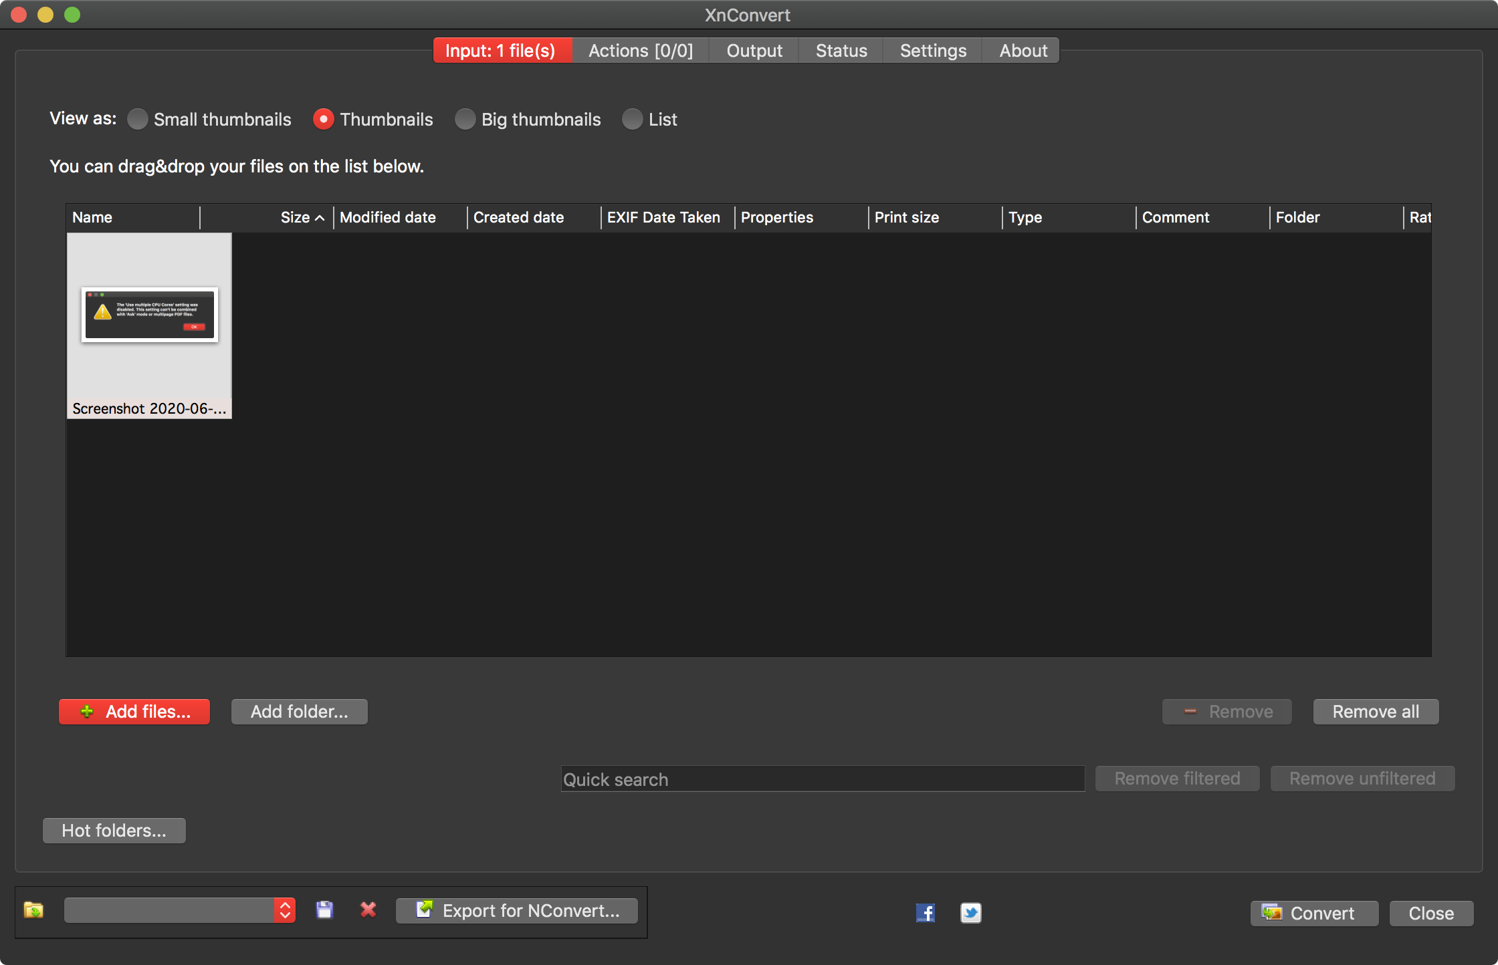Screen dimensions: 1498x965
Task: Open the Hot folders dialog
Action: pyautogui.click(x=114, y=831)
